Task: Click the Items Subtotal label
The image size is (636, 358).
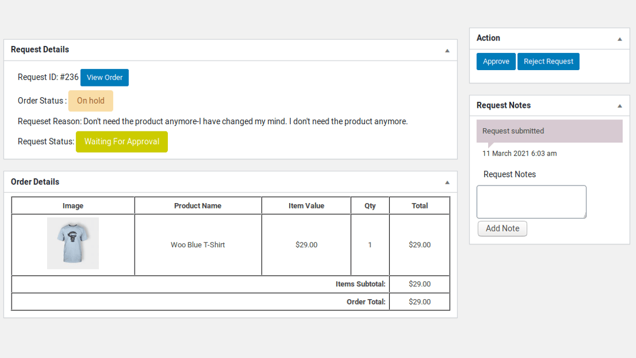Action: pos(360,284)
